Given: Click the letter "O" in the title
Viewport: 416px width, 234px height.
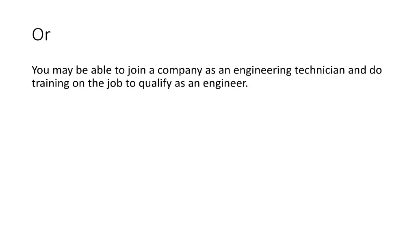Looking at the screenshot, I should pyautogui.click(x=38, y=35).
